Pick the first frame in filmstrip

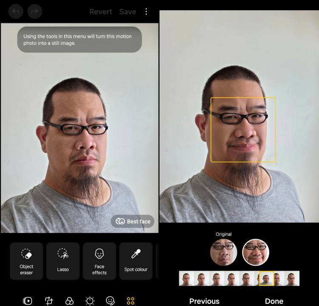coord(186,278)
